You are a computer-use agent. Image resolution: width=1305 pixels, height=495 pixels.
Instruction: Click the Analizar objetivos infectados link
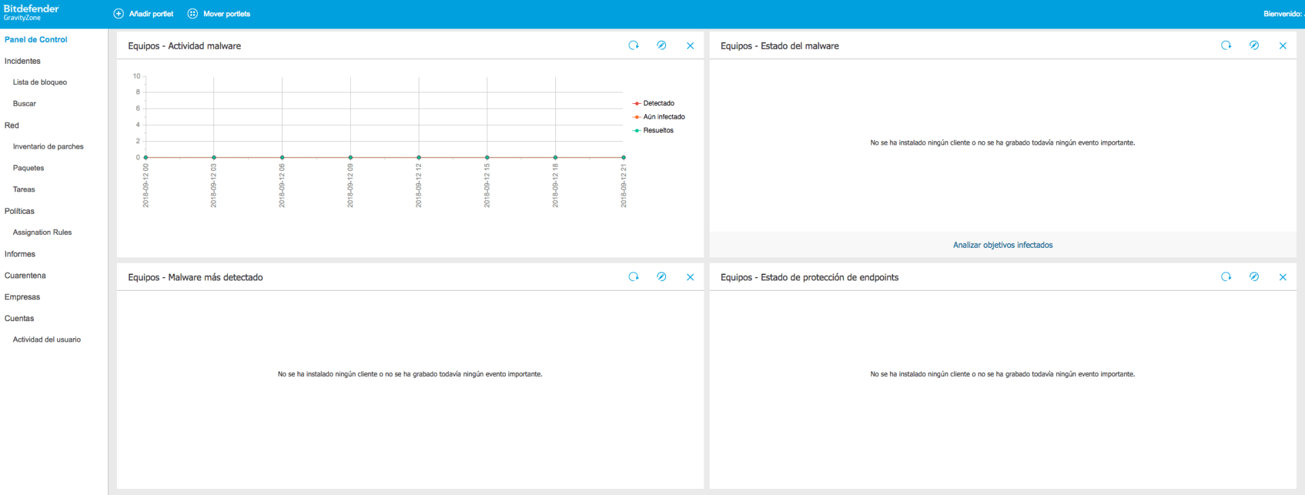tap(1003, 245)
